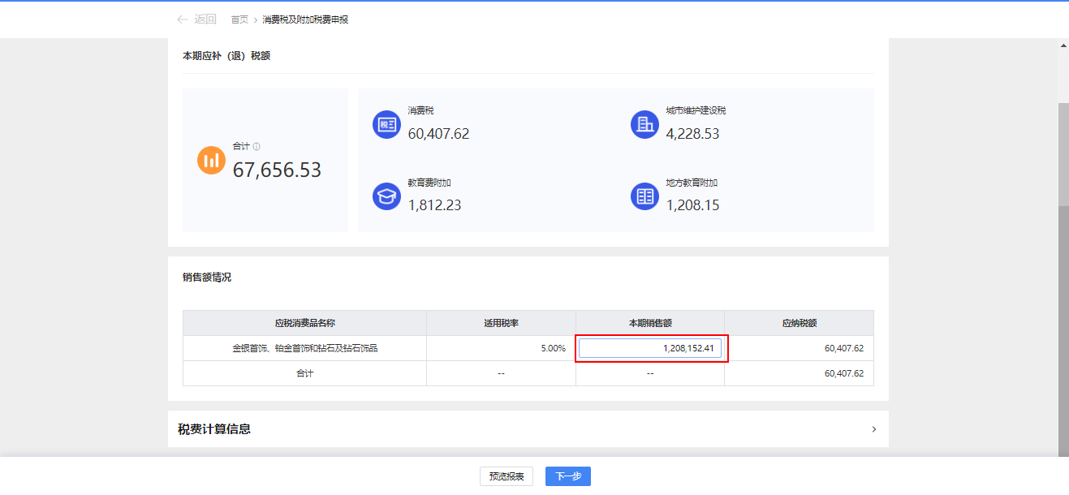
Task: Click the back arrow icon
Action: (x=183, y=19)
